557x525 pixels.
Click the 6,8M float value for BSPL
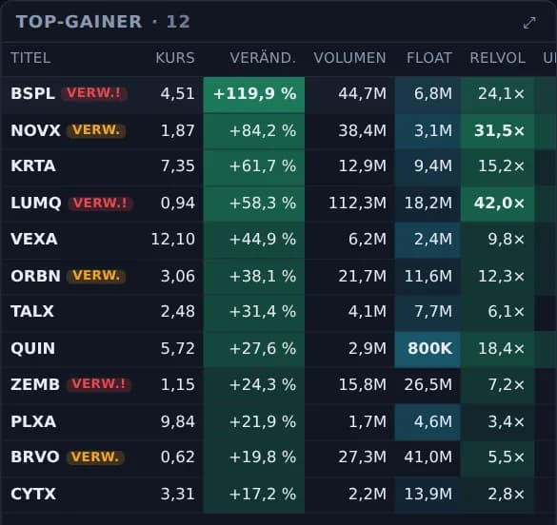point(428,94)
